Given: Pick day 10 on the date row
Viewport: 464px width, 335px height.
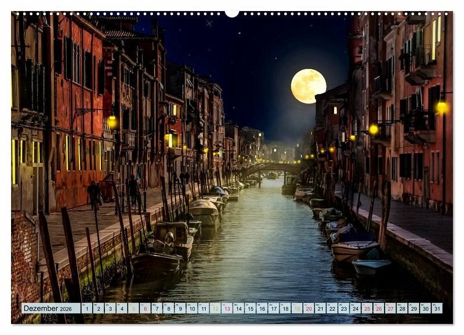Looking at the screenshot, I should tap(191, 308).
